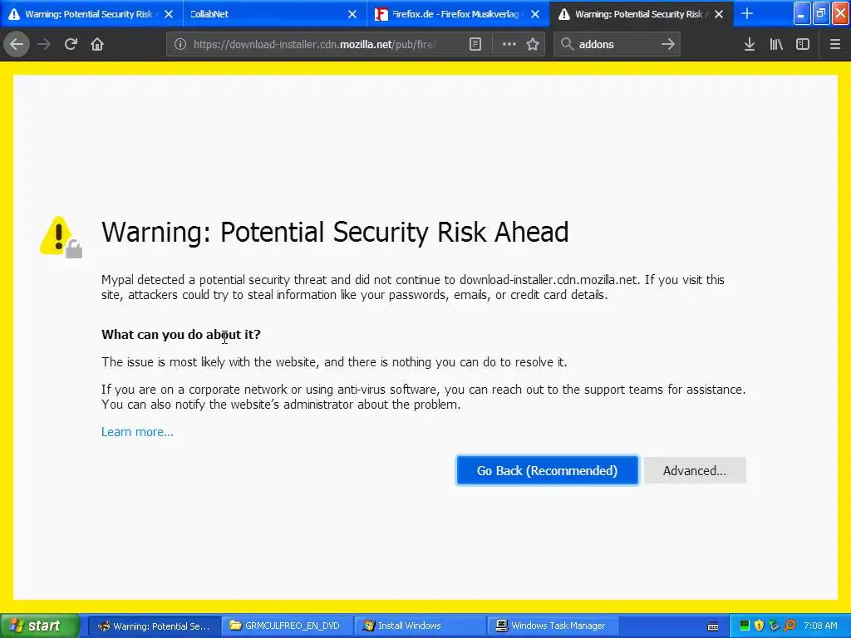Click the on-screen keyboard tray icon
The image size is (851, 638).
[x=713, y=626]
